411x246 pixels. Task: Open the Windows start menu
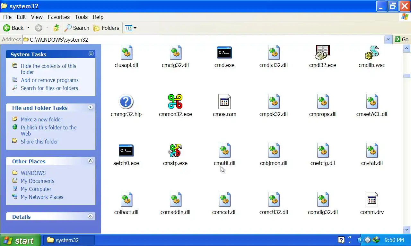coord(21,240)
